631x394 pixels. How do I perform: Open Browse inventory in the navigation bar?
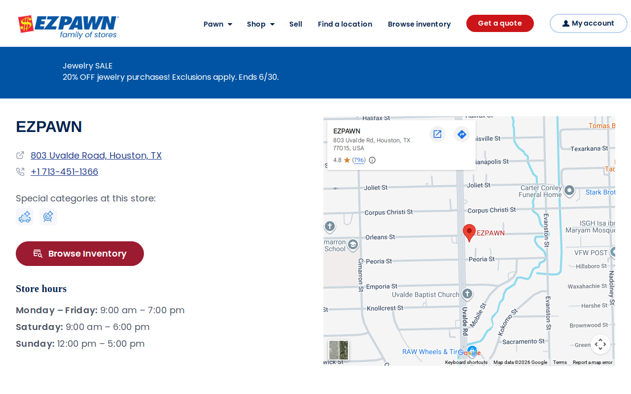tap(420, 24)
